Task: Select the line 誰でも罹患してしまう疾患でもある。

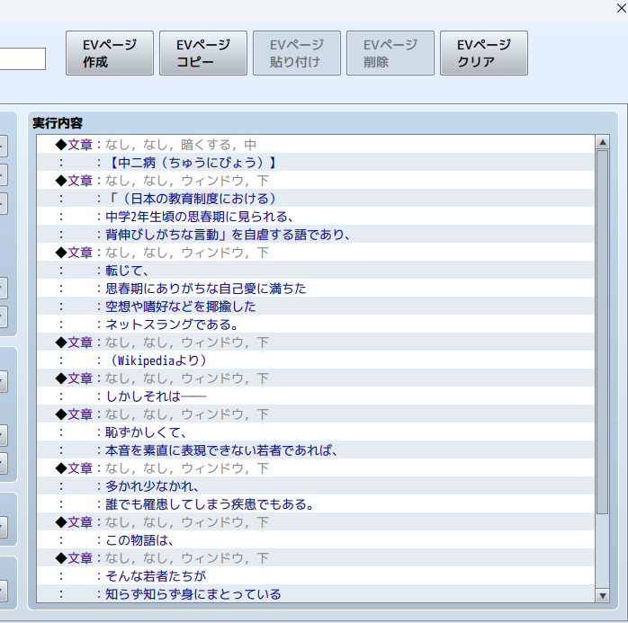Action: point(315,504)
